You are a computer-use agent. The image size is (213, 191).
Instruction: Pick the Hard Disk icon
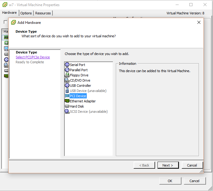(x=67, y=106)
